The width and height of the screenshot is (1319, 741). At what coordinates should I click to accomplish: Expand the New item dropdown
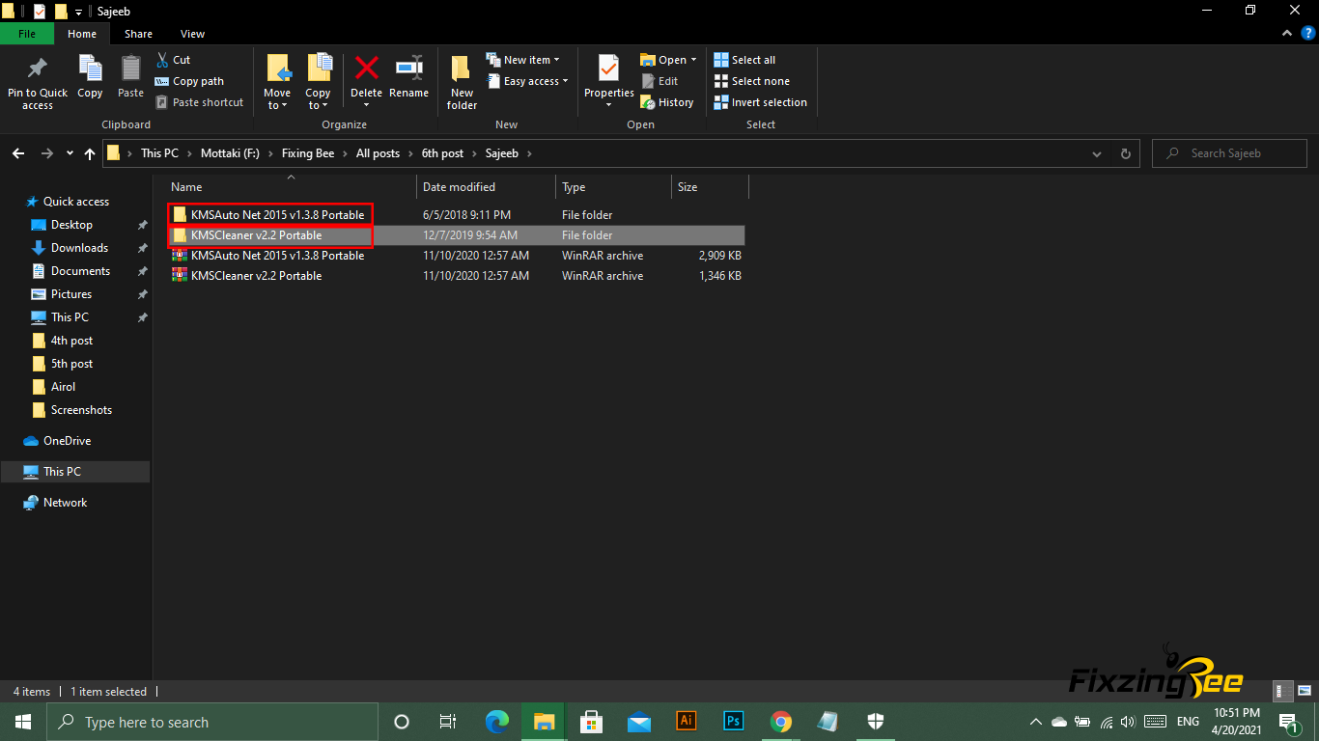tap(556, 60)
